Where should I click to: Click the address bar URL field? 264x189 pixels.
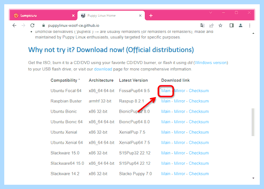point(73,26)
